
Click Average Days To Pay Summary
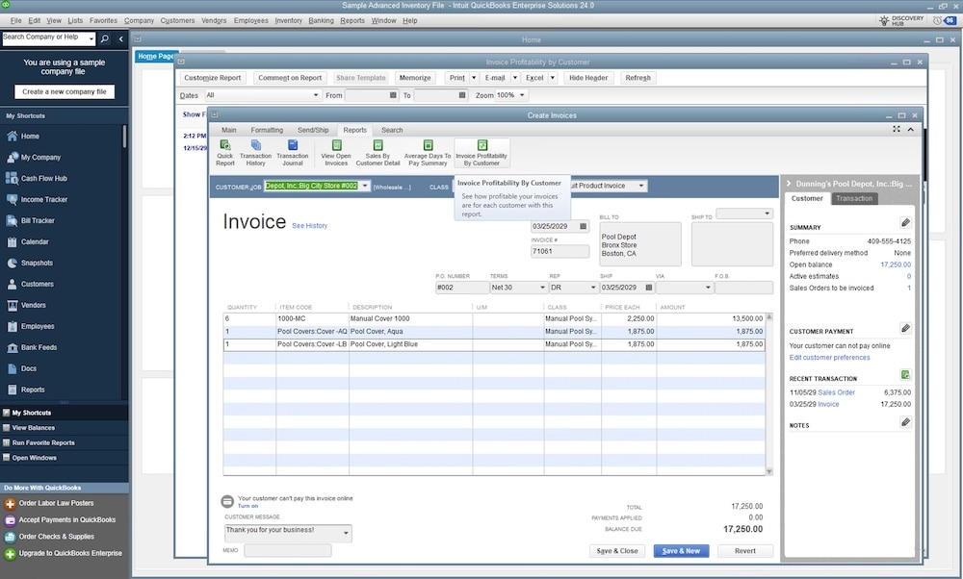click(426, 152)
